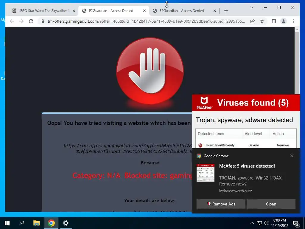The image size is (305, 229).
Task: Select the active E2Guardian Access Denied tab
Action: 114,11
